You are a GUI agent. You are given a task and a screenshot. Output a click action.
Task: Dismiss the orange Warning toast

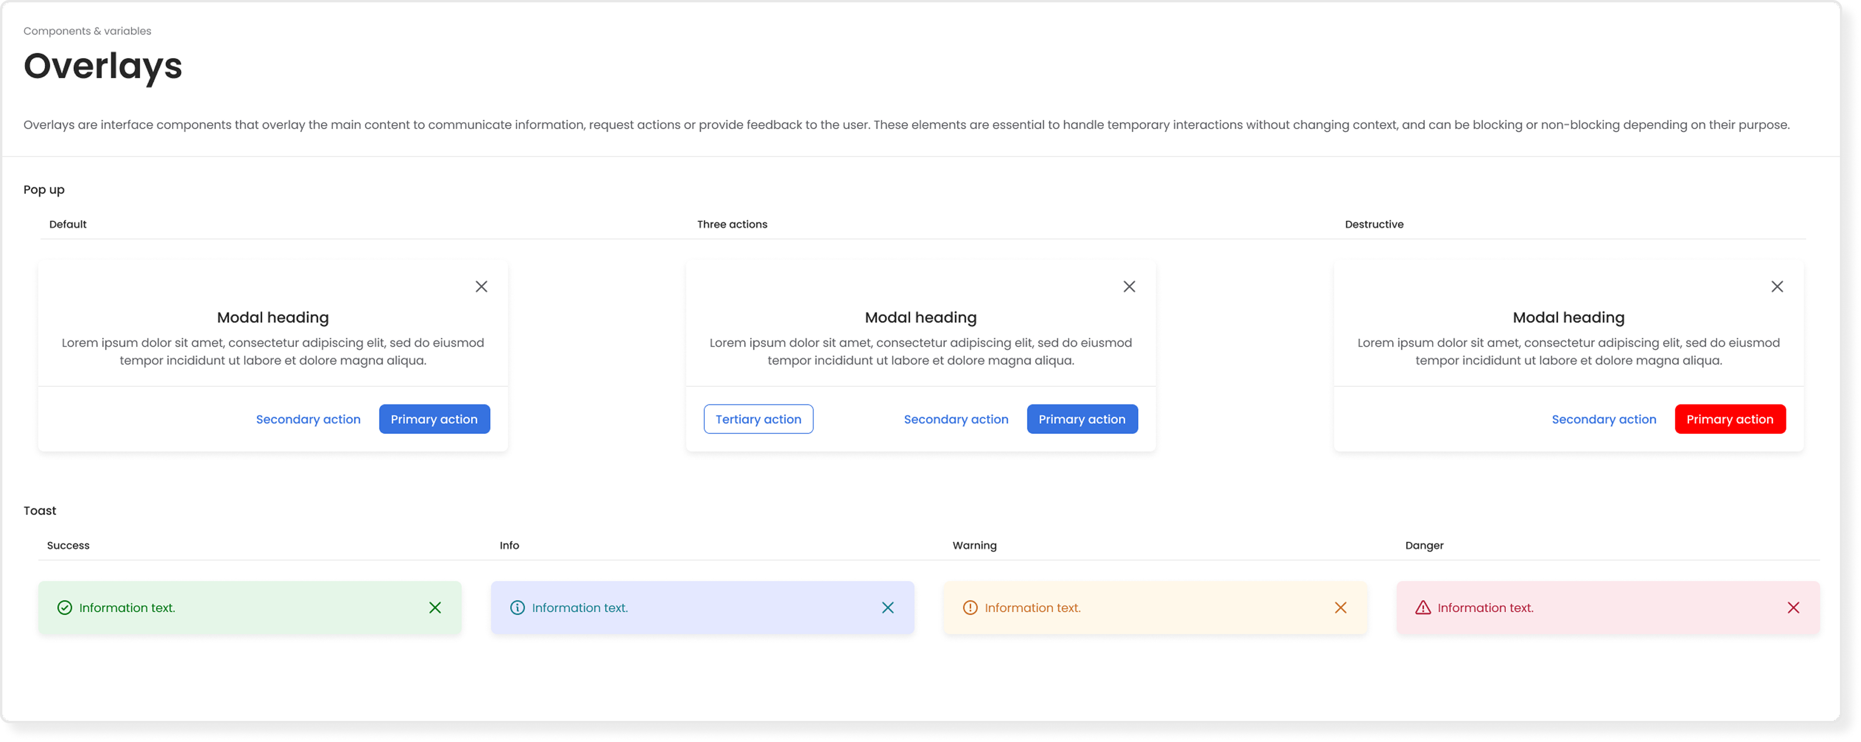click(1341, 608)
